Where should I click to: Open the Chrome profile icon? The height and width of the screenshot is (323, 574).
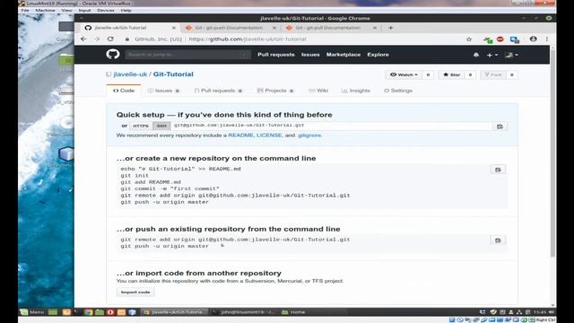tap(533, 39)
